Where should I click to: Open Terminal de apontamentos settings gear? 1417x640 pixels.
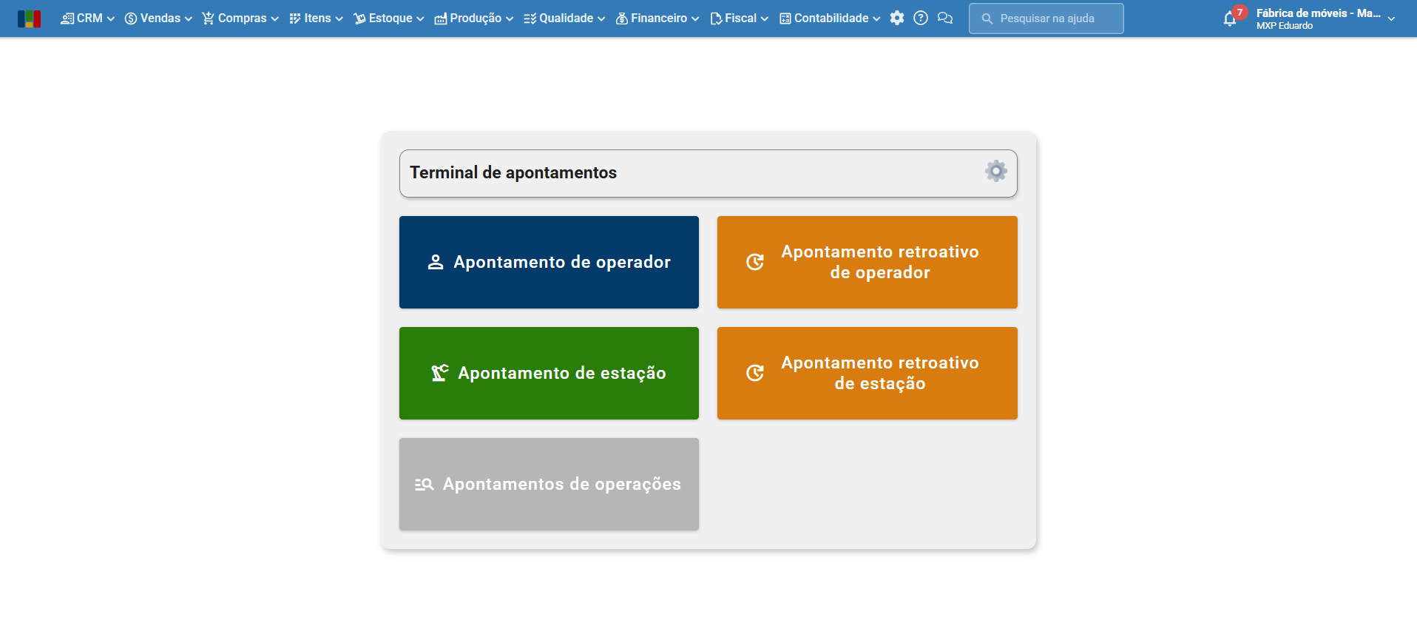(996, 172)
